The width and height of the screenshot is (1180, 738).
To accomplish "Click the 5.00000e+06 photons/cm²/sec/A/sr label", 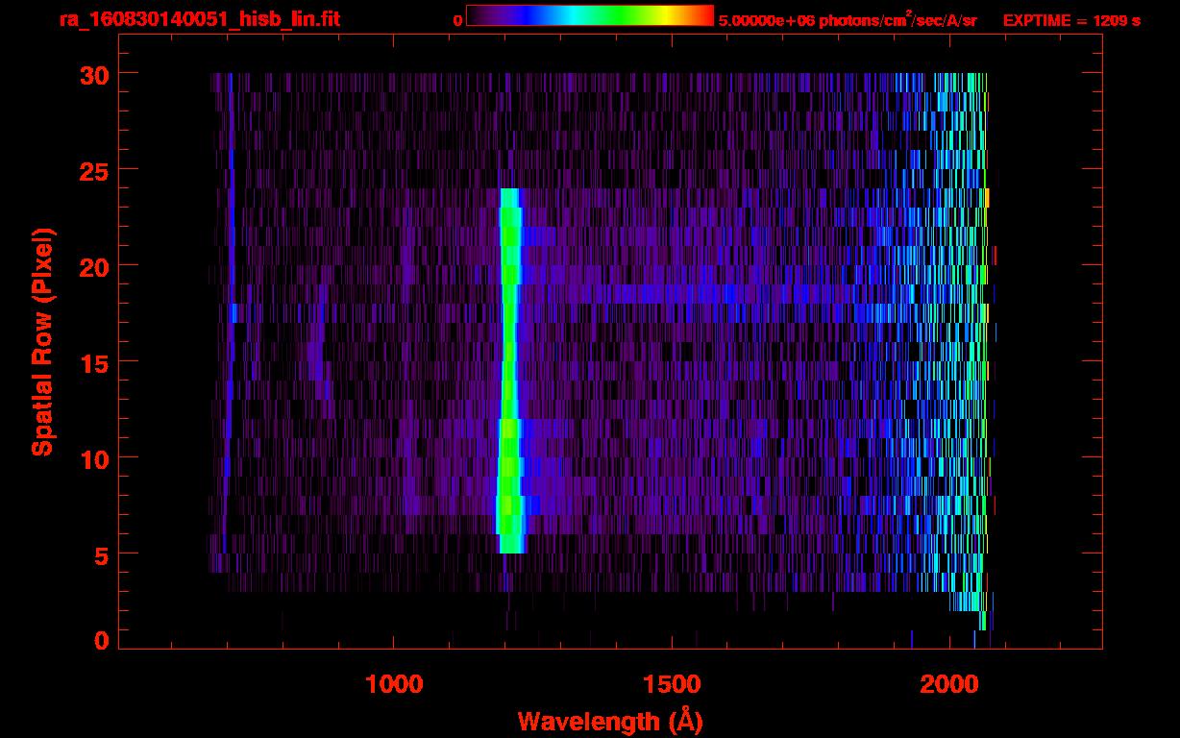I will point(848,19).
